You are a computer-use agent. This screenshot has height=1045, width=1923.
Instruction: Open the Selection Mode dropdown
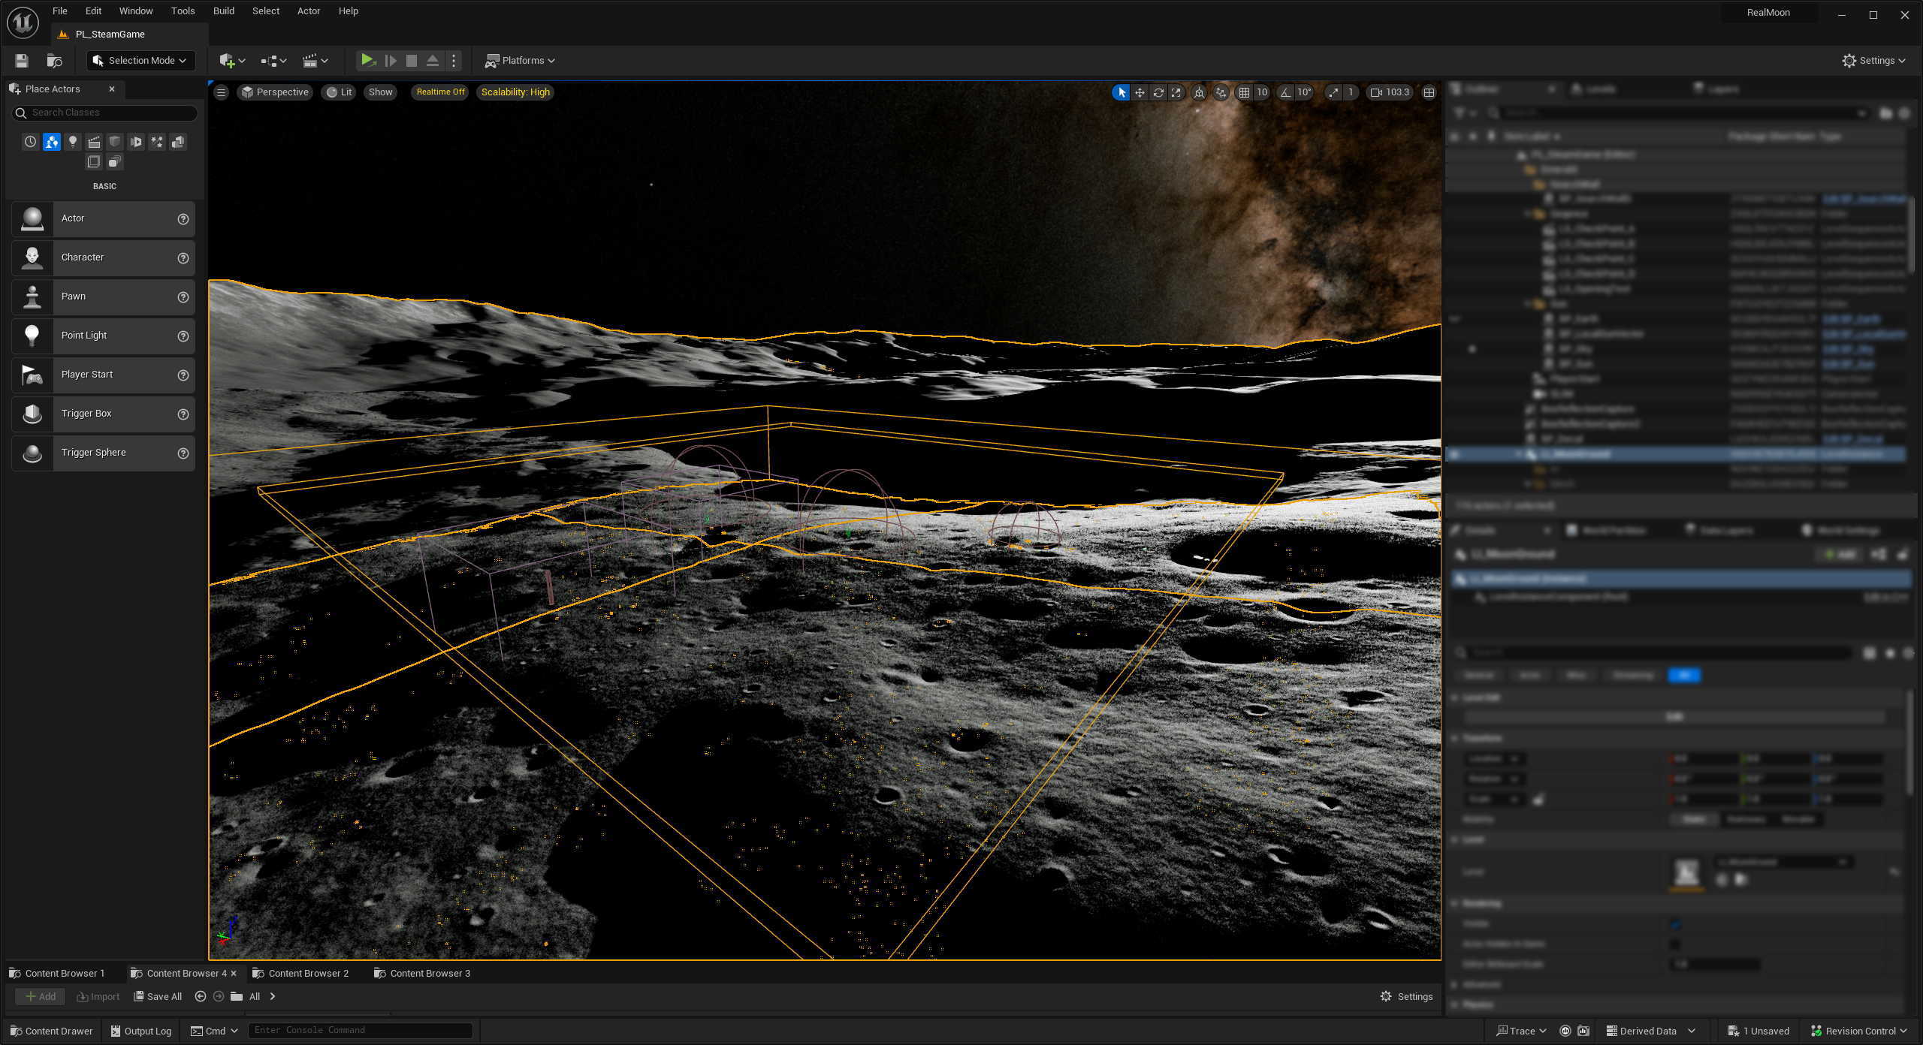coord(140,61)
